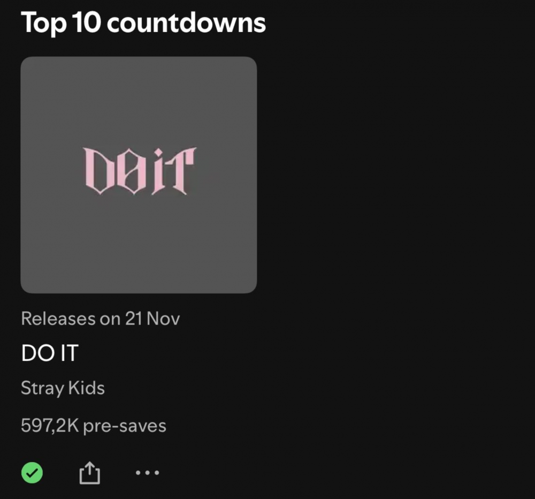Expand the ellipsis context menu

click(x=147, y=473)
